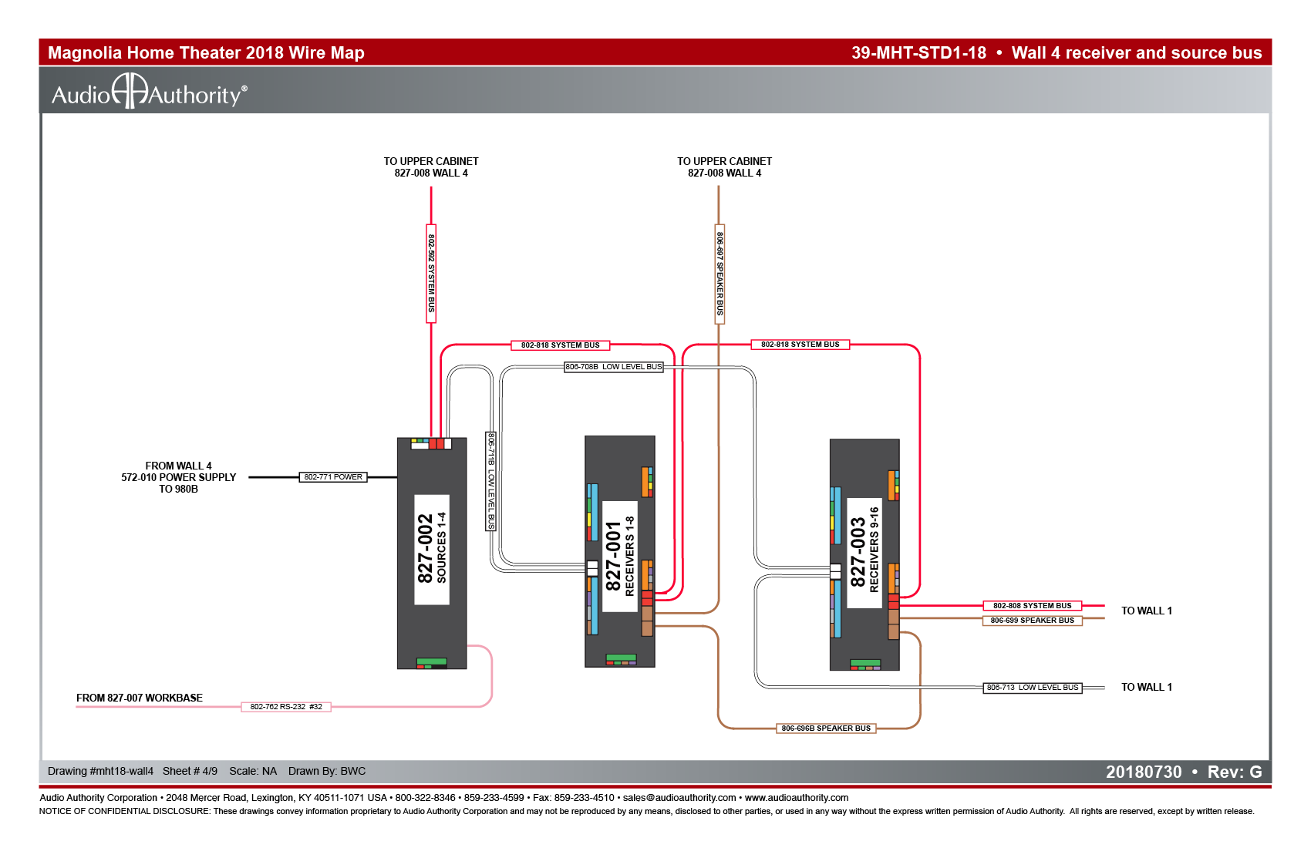Select the 827-001 Receivers 1-8 module
The height and width of the screenshot is (848, 1311).
(620, 551)
